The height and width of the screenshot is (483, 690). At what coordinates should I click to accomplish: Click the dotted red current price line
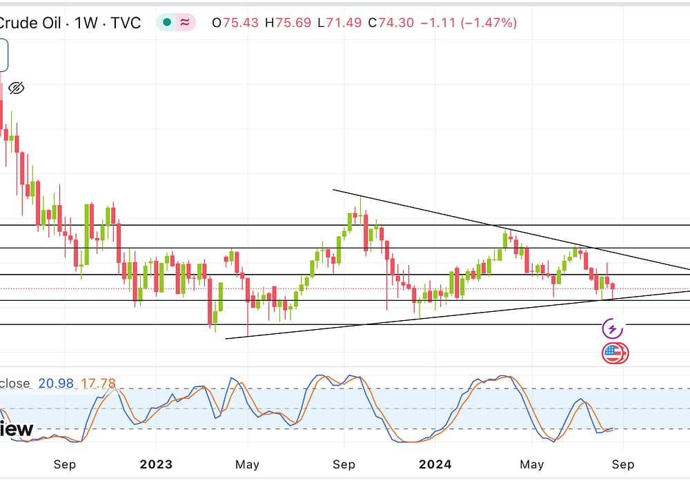pyautogui.click(x=649, y=288)
